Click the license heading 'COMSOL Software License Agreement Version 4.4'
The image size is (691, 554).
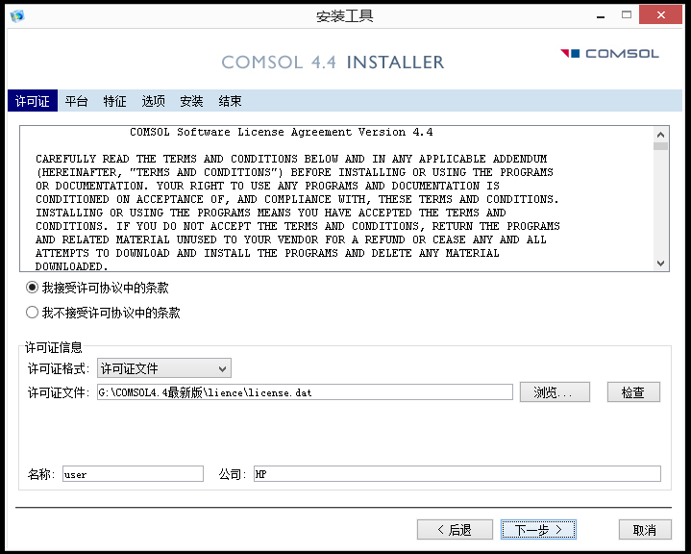pyautogui.click(x=282, y=132)
